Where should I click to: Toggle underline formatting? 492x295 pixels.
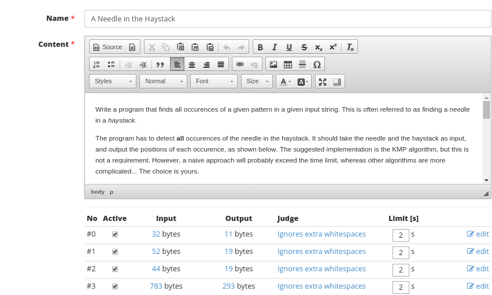pos(289,47)
